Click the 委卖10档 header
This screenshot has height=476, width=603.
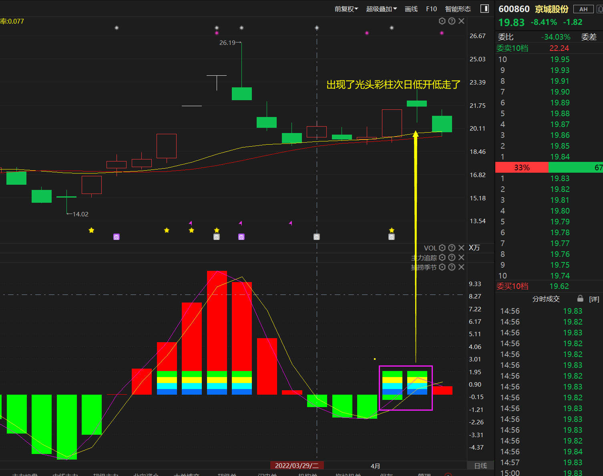(x=512, y=48)
